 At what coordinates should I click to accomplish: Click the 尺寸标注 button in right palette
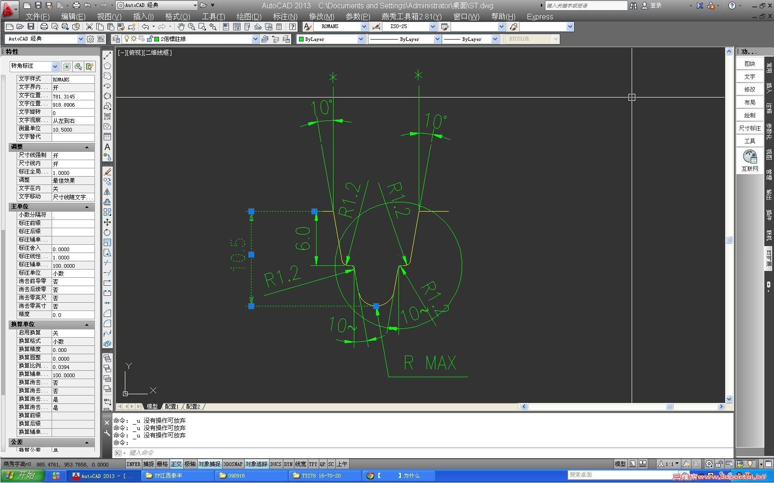(750, 128)
